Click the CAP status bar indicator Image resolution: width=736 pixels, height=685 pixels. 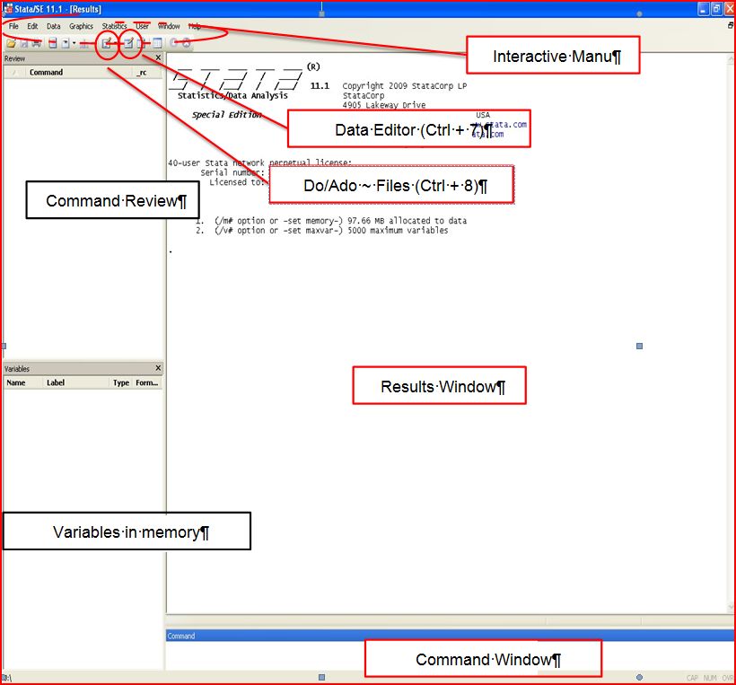(x=692, y=678)
